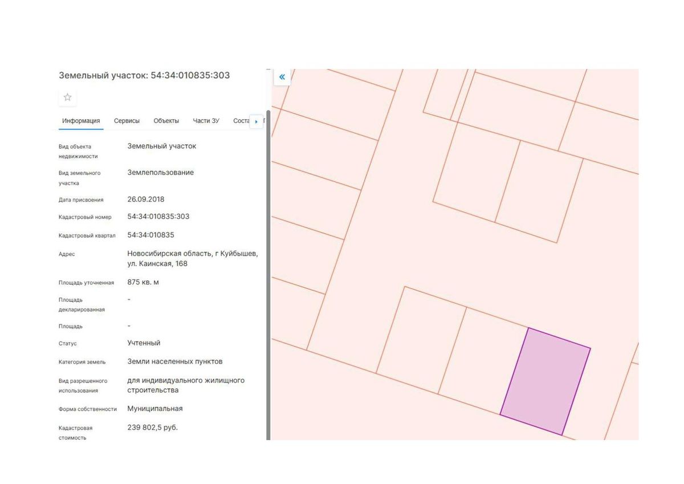Click the Землепользование value
Viewport: 684px width, 484px height.
click(x=160, y=173)
